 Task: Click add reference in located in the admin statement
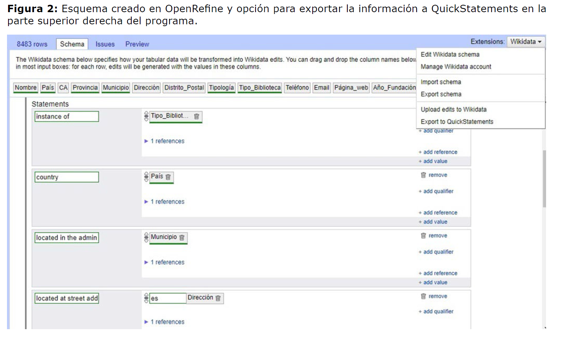click(x=438, y=273)
